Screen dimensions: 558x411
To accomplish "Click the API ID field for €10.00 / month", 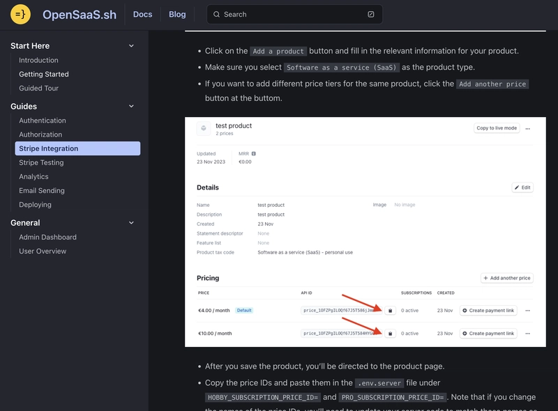I will [341, 334].
